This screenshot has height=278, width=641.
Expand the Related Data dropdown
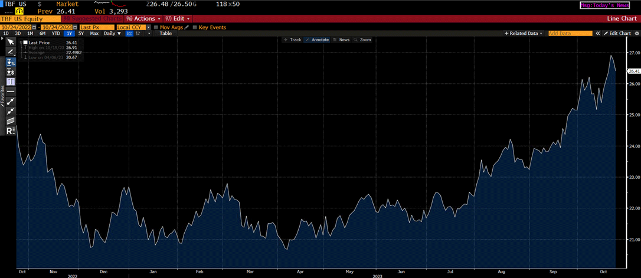(525, 34)
